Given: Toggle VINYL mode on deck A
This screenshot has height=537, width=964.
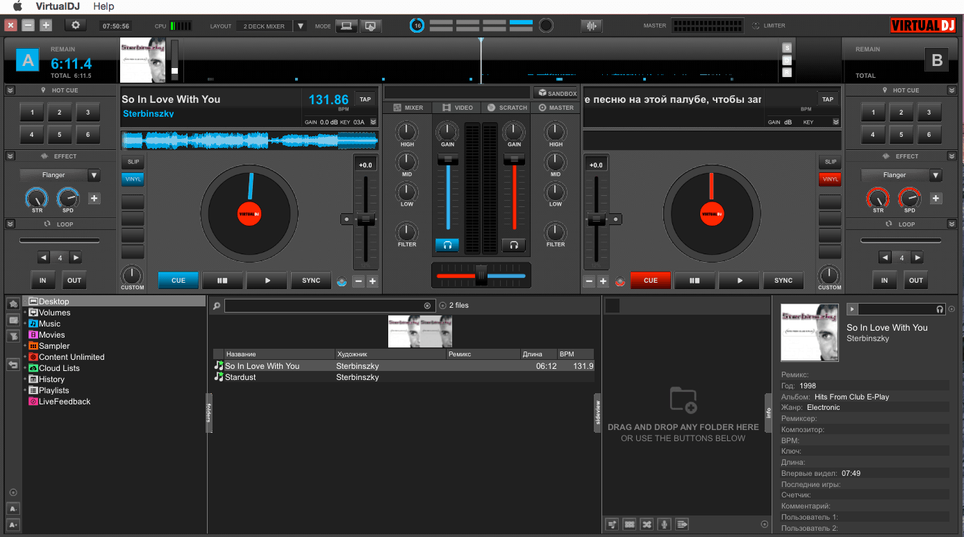Looking at the screenshot, I should pos(133,179).
